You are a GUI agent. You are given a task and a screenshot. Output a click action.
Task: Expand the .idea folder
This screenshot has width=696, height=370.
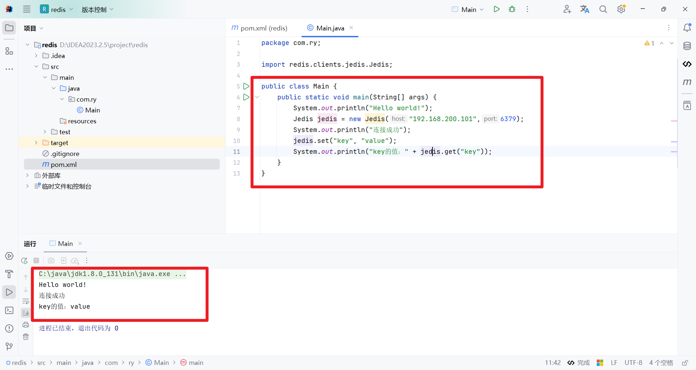pos(36,55)
